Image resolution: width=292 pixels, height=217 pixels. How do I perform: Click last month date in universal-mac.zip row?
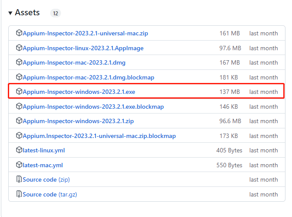click(264, 33)
